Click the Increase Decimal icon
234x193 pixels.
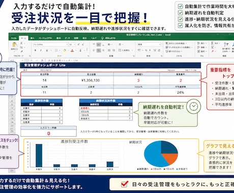point(155,50)
